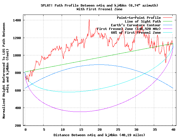
Task: Click the y-axis label 800
Action: tap(18, 73)
